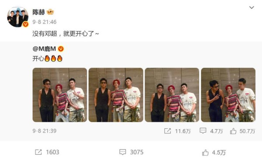This screenshot has height=160, width=262.
Task: Open the @M鹿M original poster link
Action: tap(44, 49)
